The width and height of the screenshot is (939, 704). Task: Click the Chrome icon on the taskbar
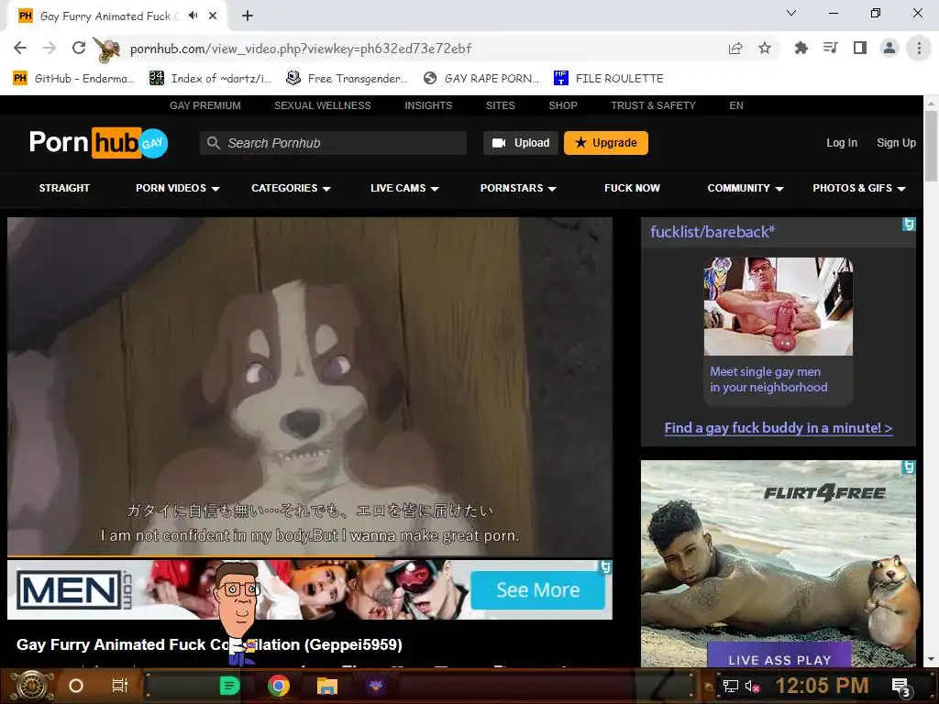point(279,686)
